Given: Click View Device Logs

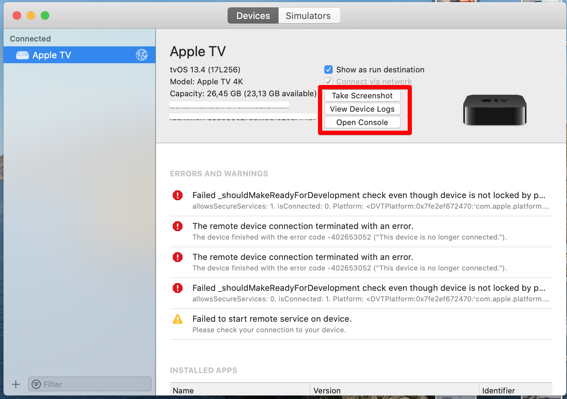Looking at the screenshot, I should pyautogui.click(x=362, y=109).
